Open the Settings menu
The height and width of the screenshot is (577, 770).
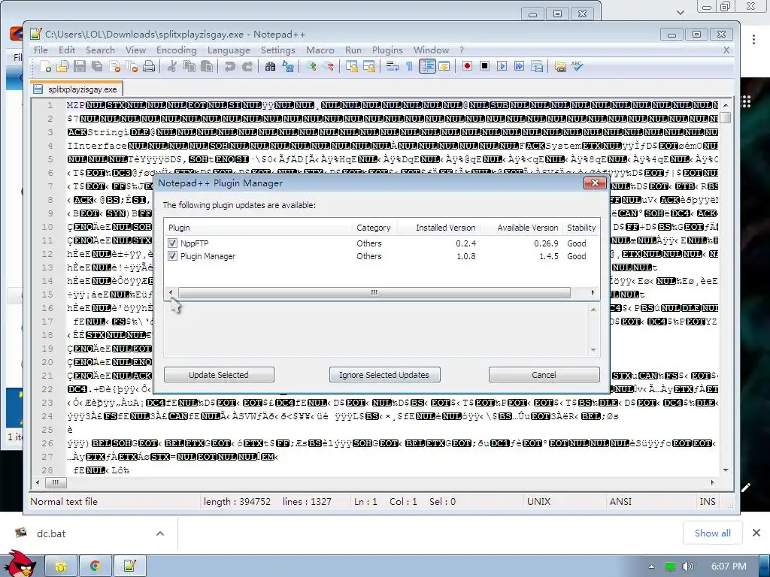coord(278,50)
